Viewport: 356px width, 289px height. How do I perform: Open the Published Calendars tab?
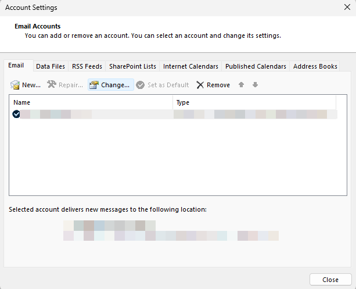[x=256, y=66]
